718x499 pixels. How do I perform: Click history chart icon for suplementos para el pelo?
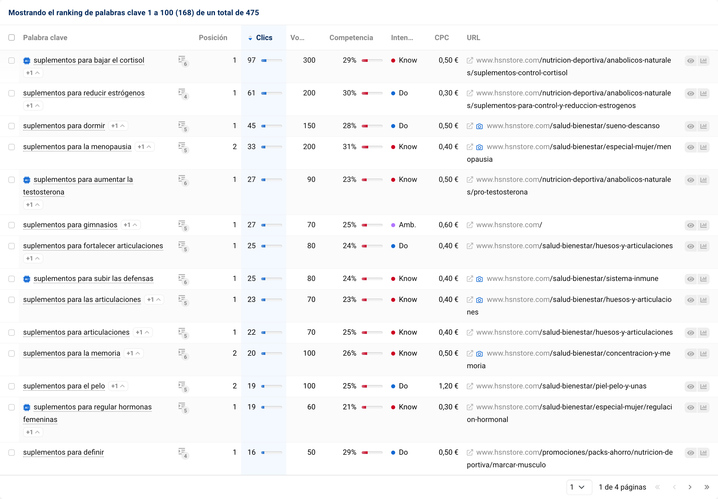tap(703, 386)
